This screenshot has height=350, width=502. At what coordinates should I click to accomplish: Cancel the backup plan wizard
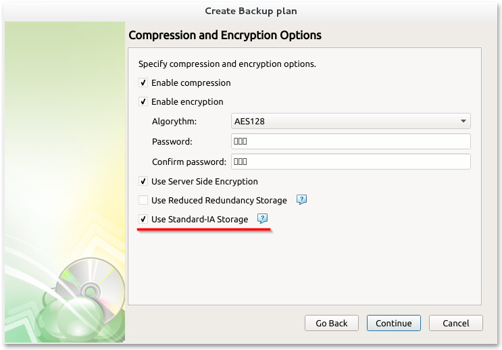(x=455, y=323)
